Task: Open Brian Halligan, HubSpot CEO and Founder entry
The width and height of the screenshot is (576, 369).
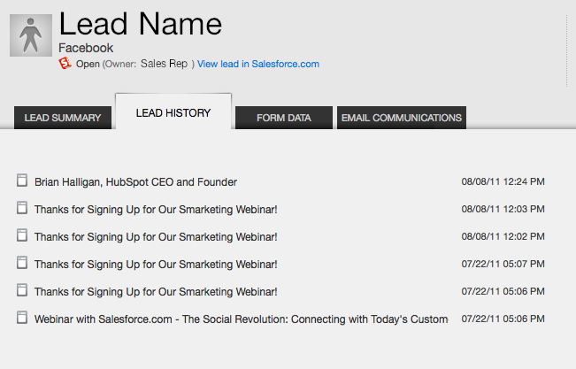Action: tap(135, 182)
